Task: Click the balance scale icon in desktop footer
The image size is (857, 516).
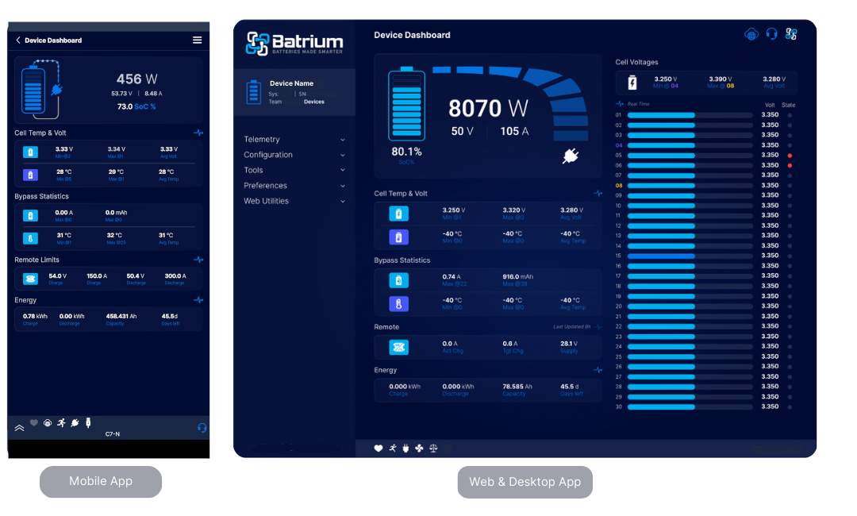Action: [432, 449]
